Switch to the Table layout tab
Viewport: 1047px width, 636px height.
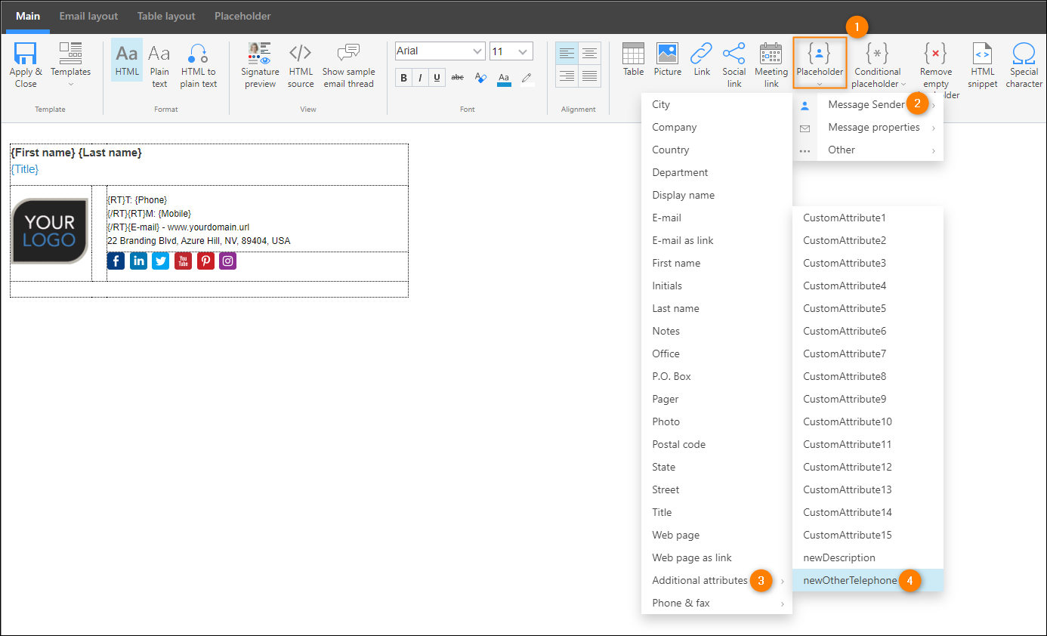(x=166, y=16)
